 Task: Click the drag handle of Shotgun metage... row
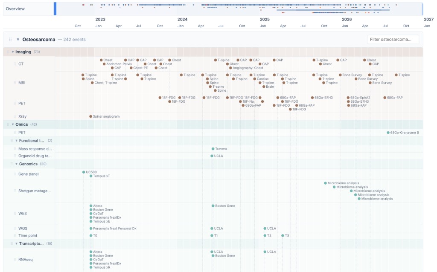coord(15,191)
